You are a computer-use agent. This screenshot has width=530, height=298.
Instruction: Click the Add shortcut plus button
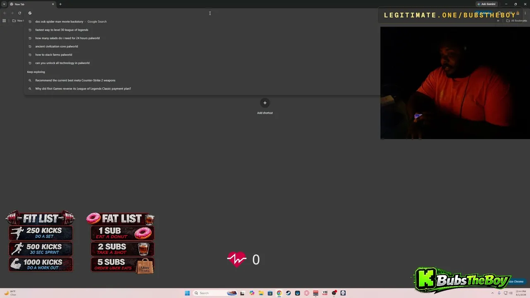coord(265,103)
